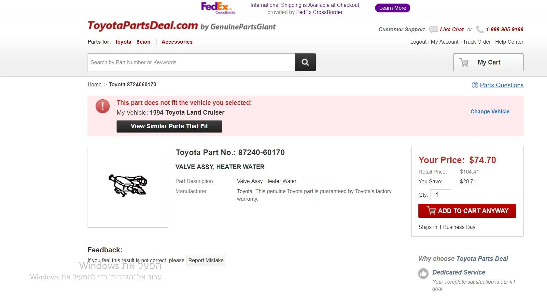Open the heater water valve part thumbnail
The image size is (547, 296).
coord(128,187)
